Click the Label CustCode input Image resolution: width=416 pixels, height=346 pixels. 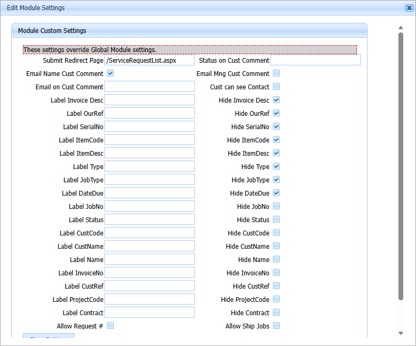tap(149, 232)
